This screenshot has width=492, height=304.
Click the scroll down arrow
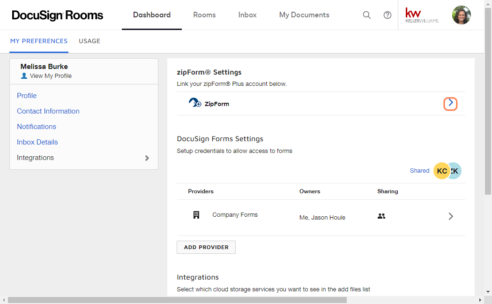tap(488, 292)
